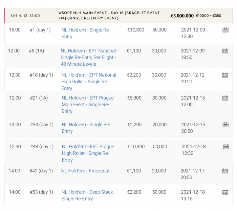
Task: Click calendar icon for #21 Main Event
Action: (225, 98)
